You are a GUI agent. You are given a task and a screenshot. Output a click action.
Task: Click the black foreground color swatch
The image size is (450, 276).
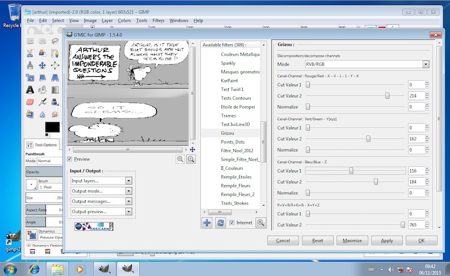[52, 127]
